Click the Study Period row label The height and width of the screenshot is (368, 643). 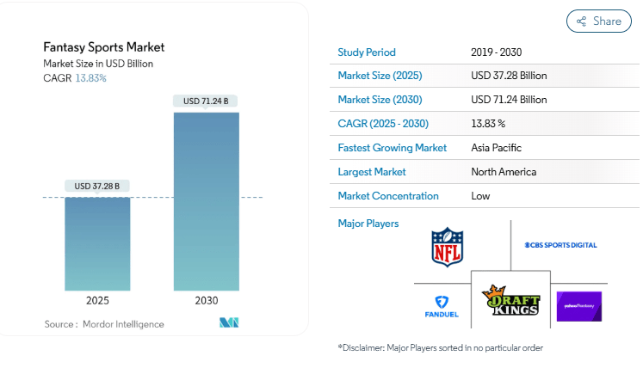point(367,52)
